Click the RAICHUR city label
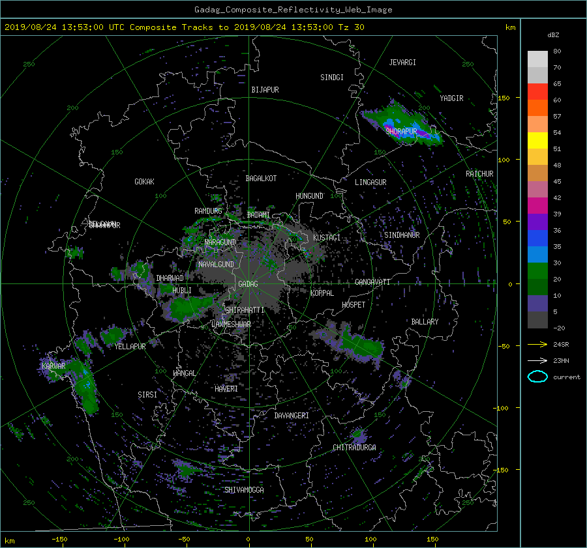 click(x=479, y=174)
